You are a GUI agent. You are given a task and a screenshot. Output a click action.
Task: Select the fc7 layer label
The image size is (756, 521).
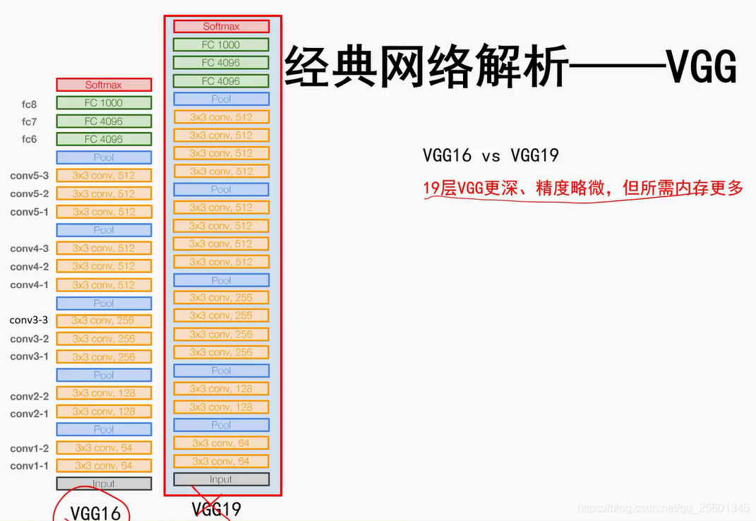[29, 121]
